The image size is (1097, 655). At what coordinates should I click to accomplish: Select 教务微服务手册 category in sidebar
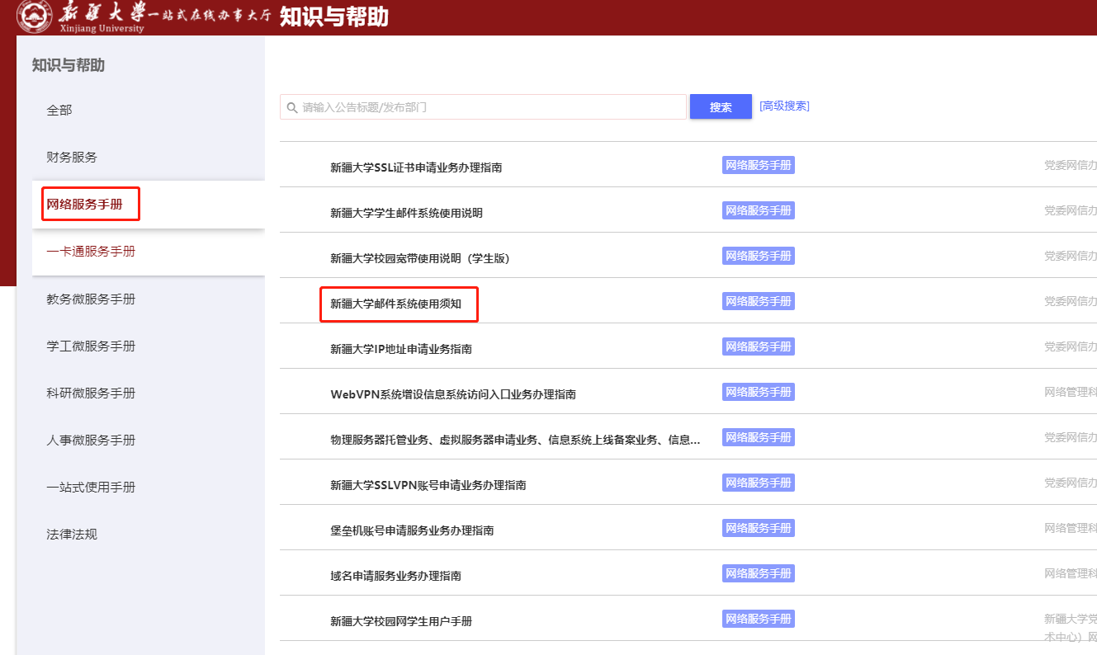pos(91,299)
